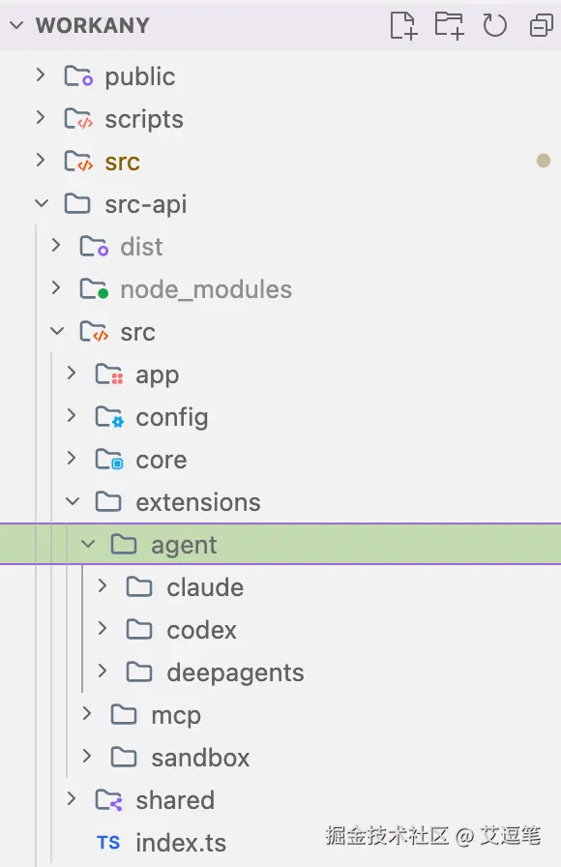Collapse the src-api folder arrow
The height and width of the screenshot is (867, 561).
[x=42, y=203]
